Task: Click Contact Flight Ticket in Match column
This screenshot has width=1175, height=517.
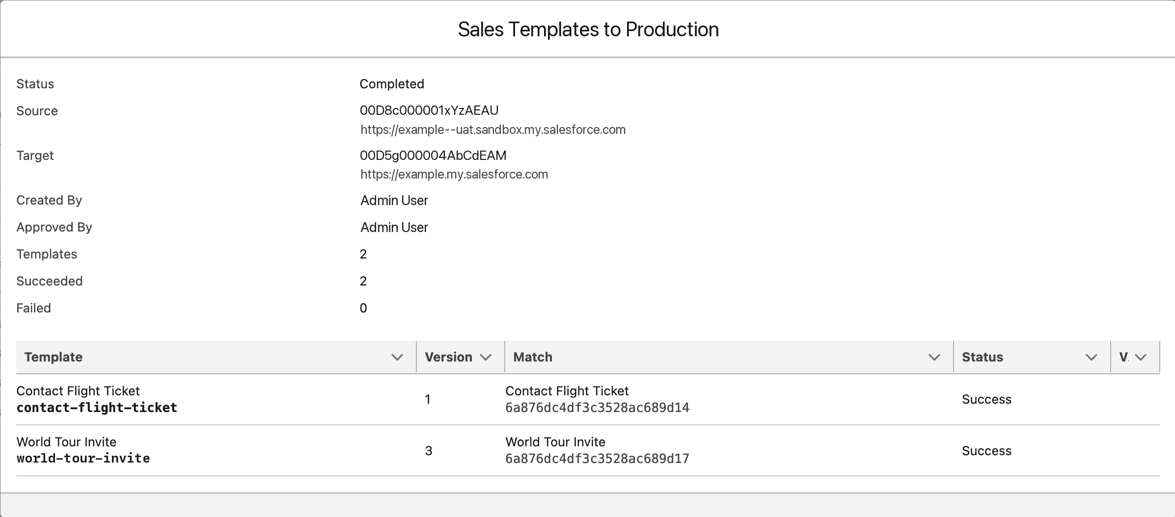Action: (567, 391)
